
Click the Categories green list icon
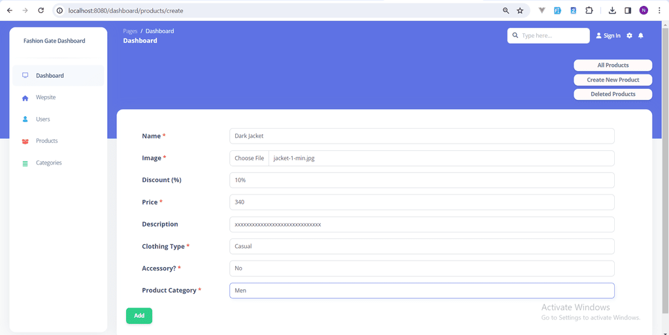click(x=25, y=163)
